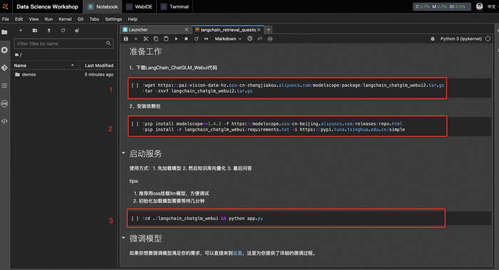
Task: Sort files by Name column
Action: coord(44,66)
